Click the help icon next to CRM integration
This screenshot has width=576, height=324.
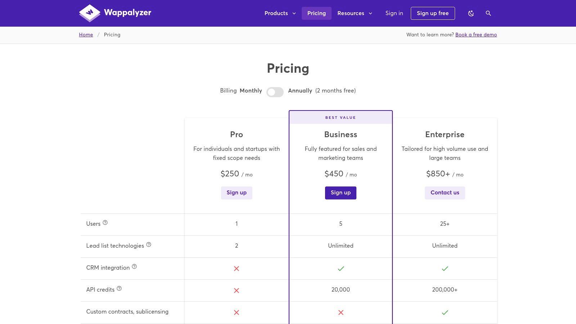tap(135, 266)
